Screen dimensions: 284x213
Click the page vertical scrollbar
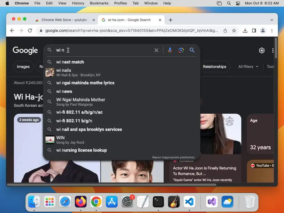pyautogui.click(x=276, y=48)
